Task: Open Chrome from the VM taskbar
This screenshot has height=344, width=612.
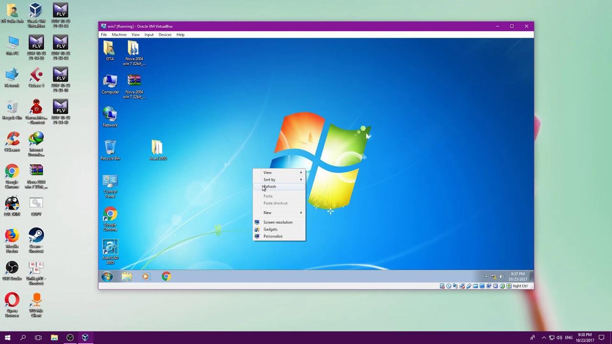Action: point(166,277)
